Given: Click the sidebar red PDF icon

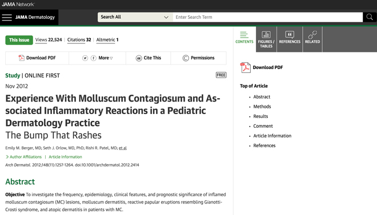Looking at the screenshot, I should [x=246, y=67].
